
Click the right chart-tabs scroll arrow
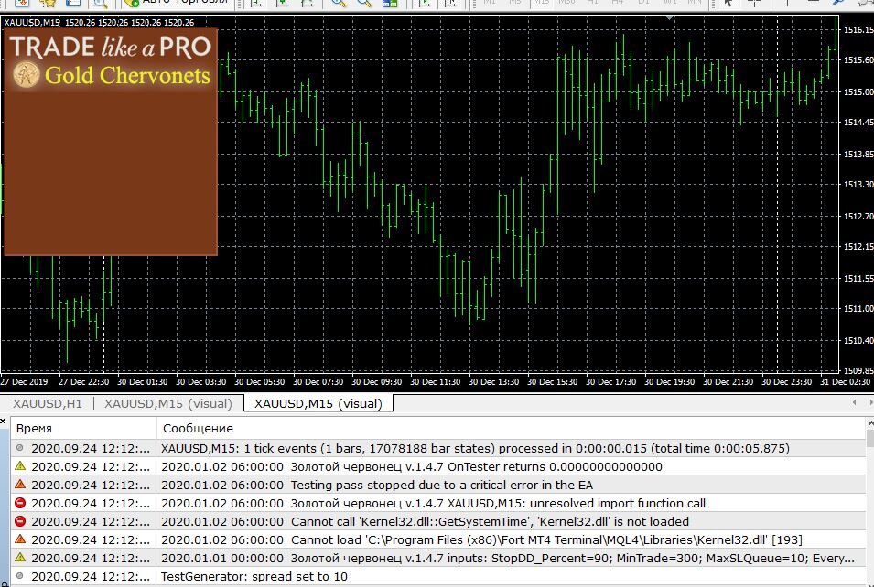coord(870,402)
